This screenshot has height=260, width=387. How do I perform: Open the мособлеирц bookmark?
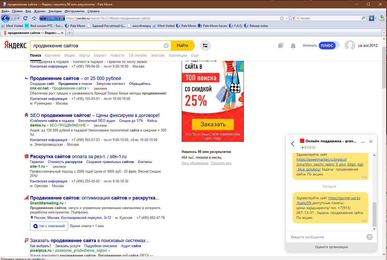pos(139,26)
